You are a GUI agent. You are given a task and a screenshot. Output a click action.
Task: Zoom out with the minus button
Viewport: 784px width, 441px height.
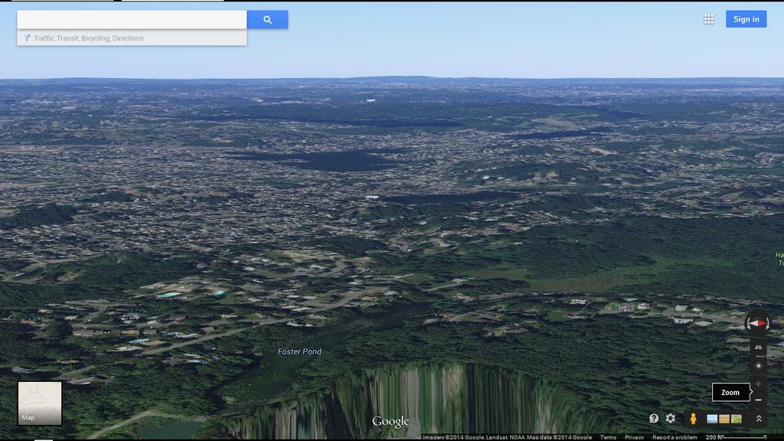tap(758, 400)
